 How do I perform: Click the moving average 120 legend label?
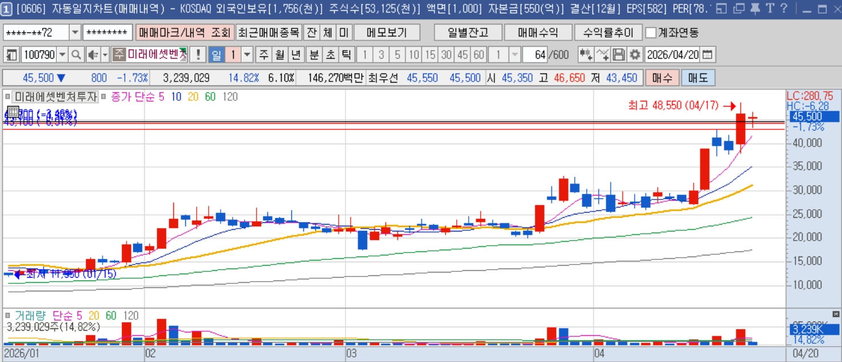pos(230,97)
